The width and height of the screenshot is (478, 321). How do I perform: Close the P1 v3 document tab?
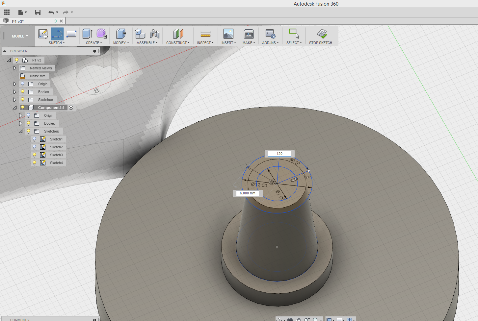61,21
